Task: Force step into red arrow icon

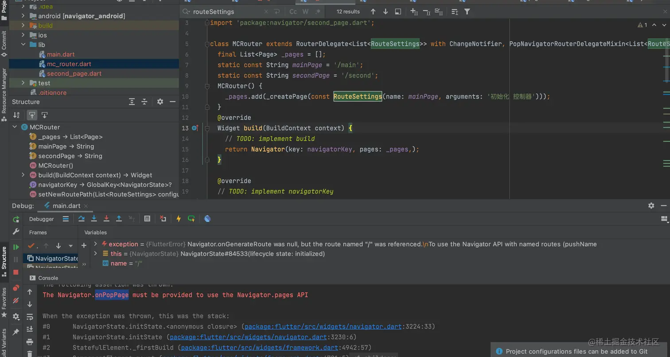Action: coord(106,218)
